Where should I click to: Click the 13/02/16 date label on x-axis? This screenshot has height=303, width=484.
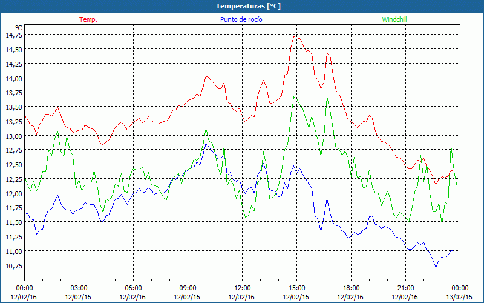[460, 297]
